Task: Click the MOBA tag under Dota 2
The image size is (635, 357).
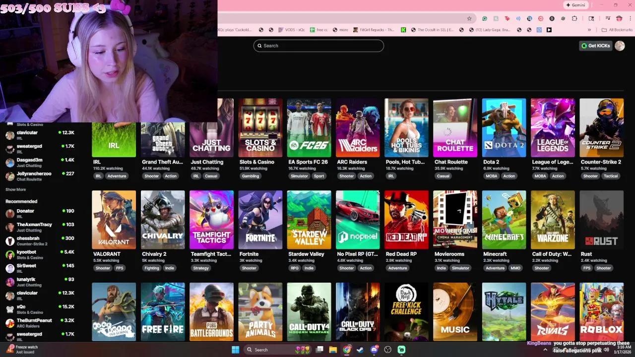Action: (x=492, y=176)
